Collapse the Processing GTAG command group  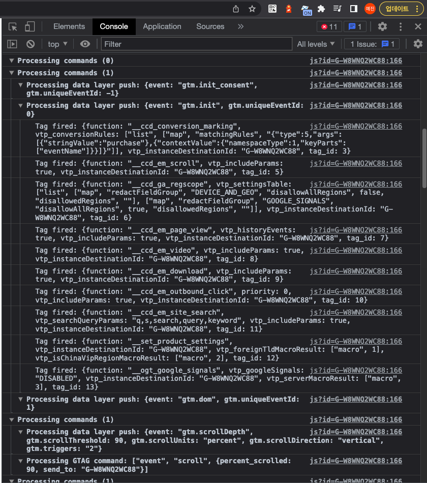click(x=21, y=461)
